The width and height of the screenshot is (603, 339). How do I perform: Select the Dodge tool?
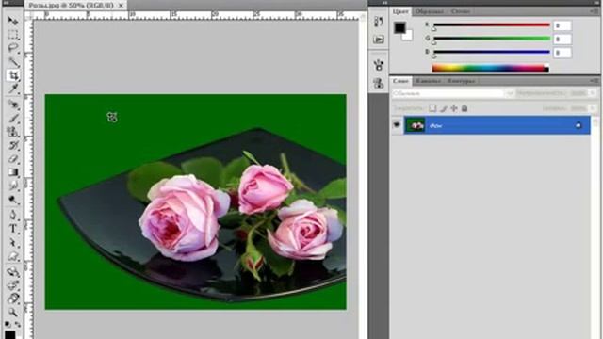click(x=13, y=200)
